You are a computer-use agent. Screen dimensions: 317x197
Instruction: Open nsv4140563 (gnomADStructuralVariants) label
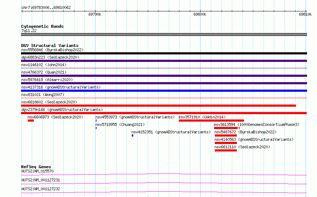pyautogui.click(x=254, y=139)
